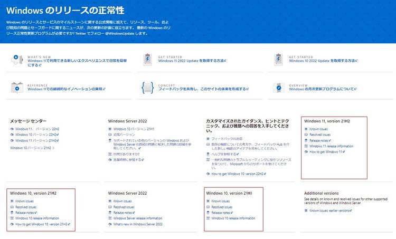Click the Reference open-book icon
This screenshot has width=396, height=239.
(x=17, y=88)
